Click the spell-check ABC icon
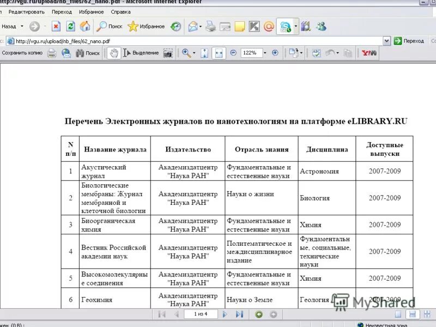 pos(317,53)
